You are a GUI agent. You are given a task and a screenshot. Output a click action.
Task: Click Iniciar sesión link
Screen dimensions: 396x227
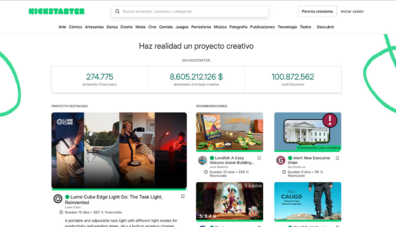click(x=352, y=11)
